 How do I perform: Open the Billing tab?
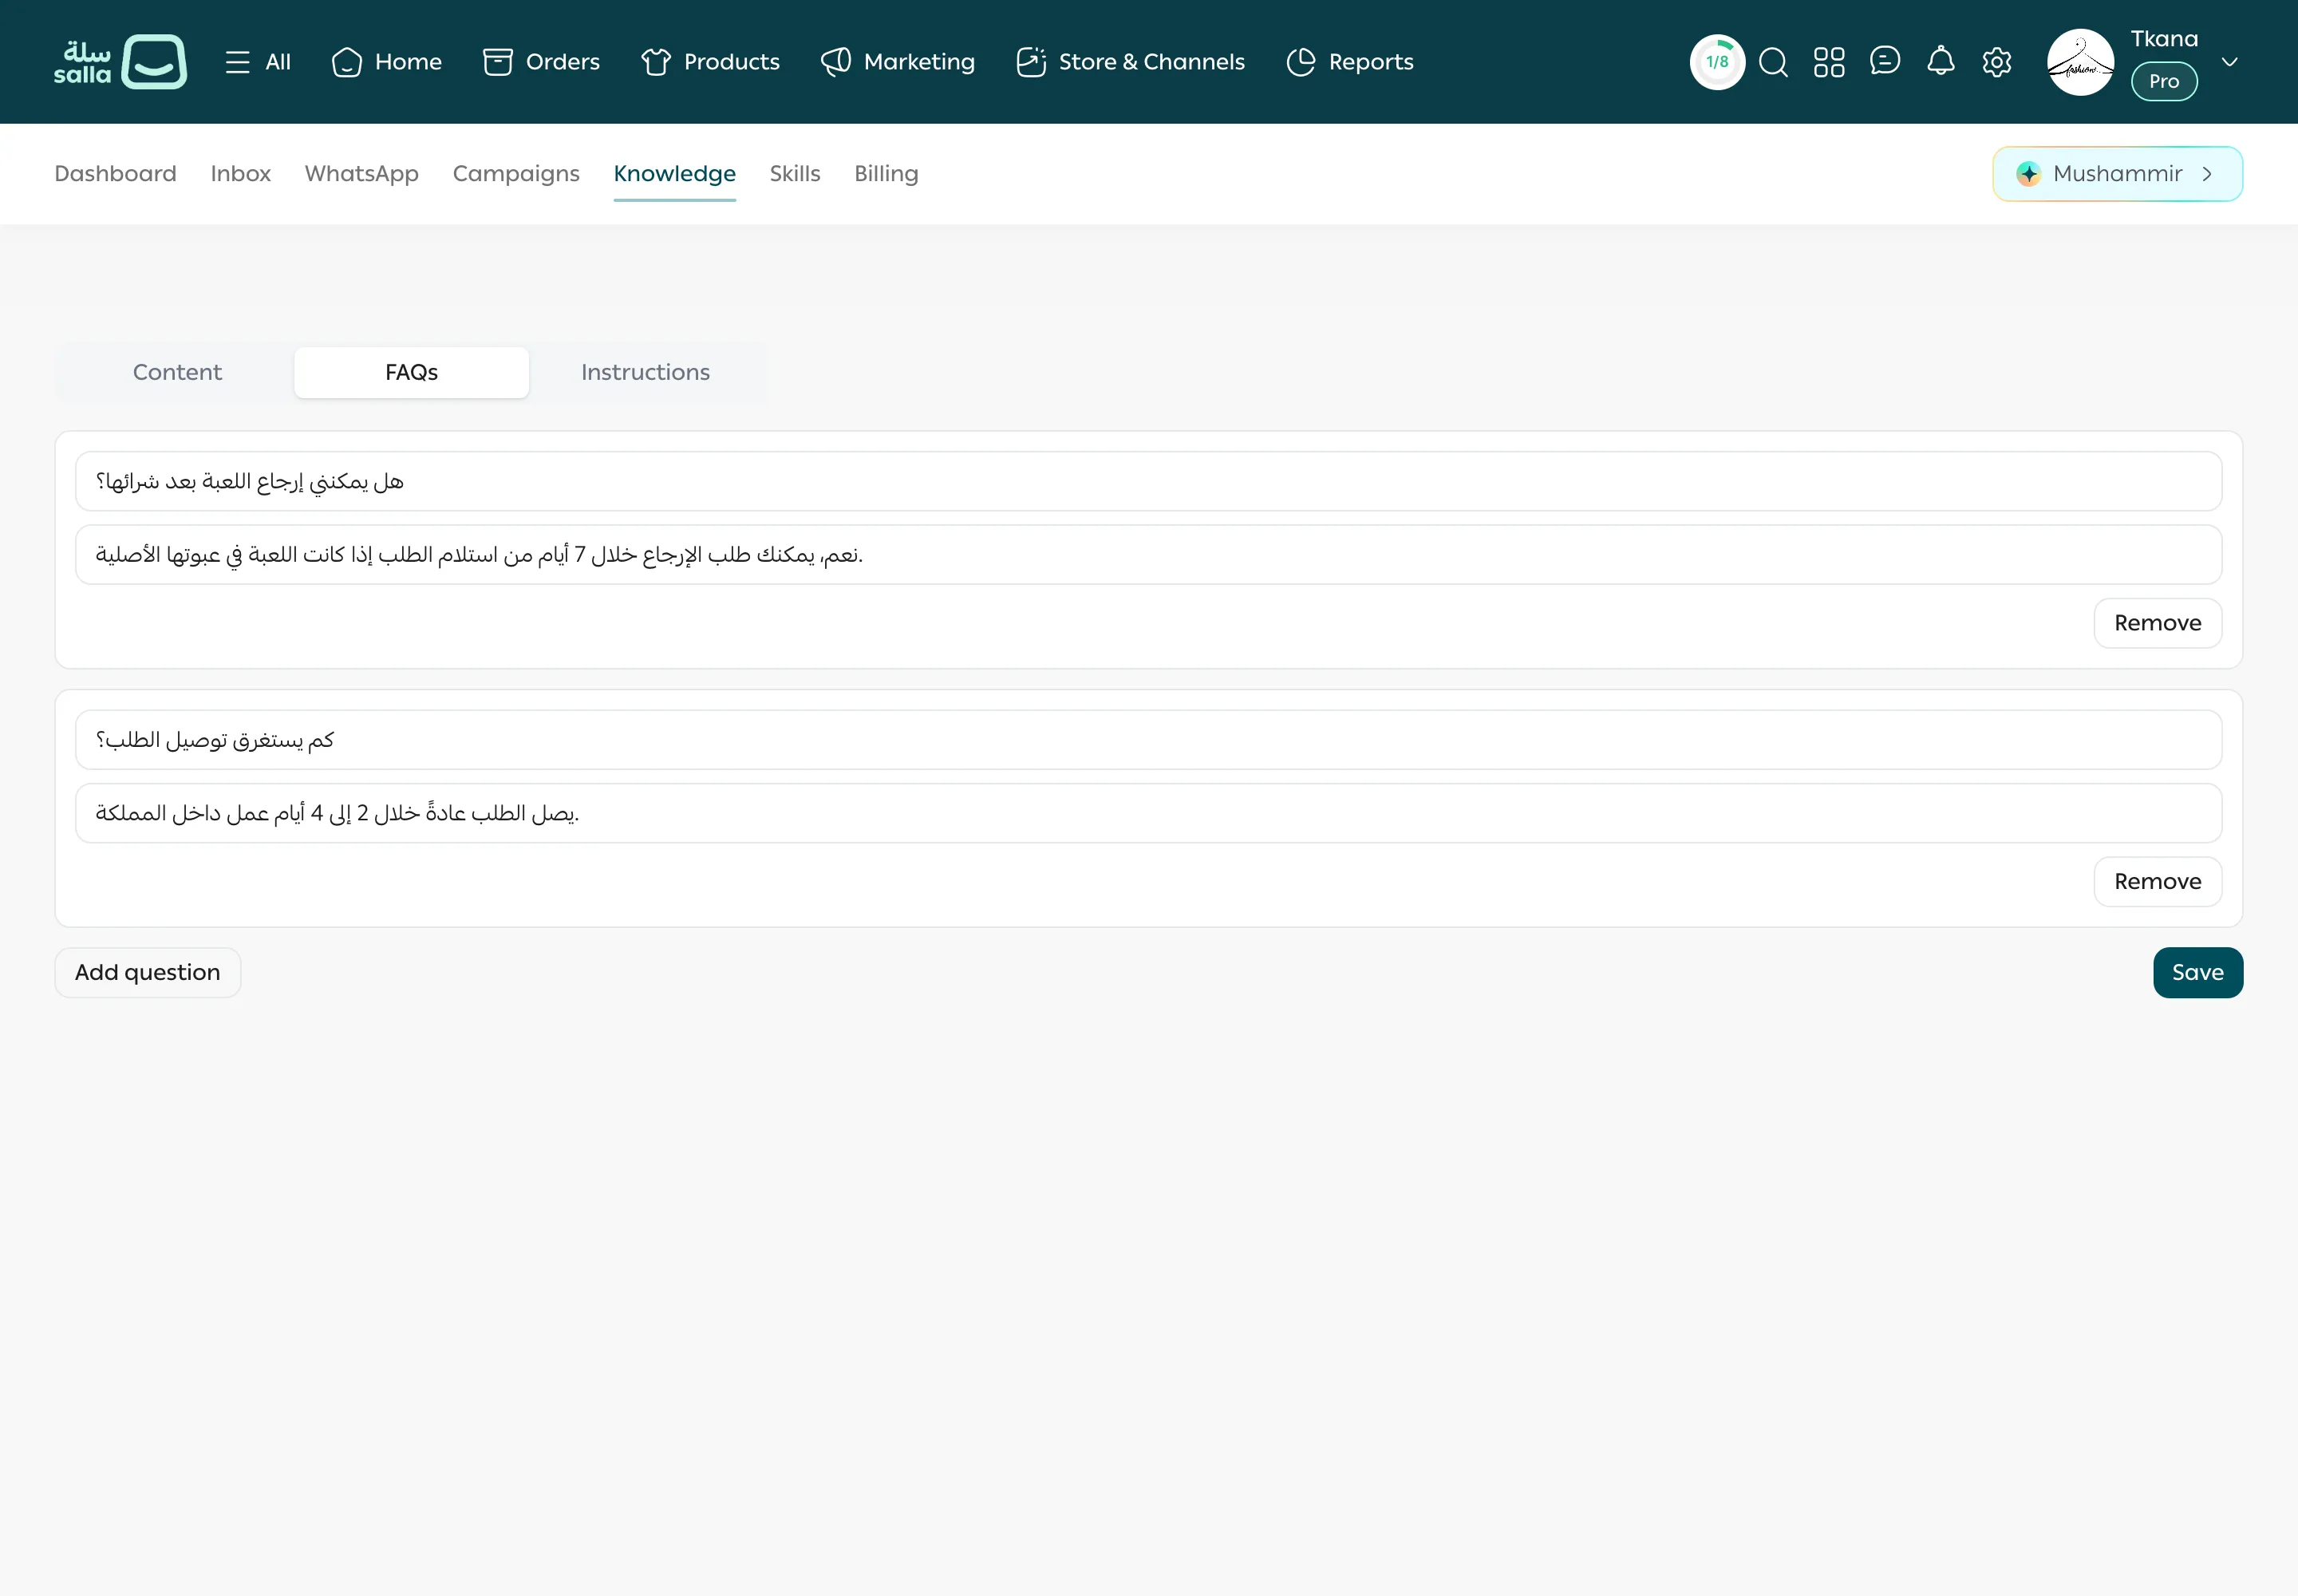coord(886,174)
